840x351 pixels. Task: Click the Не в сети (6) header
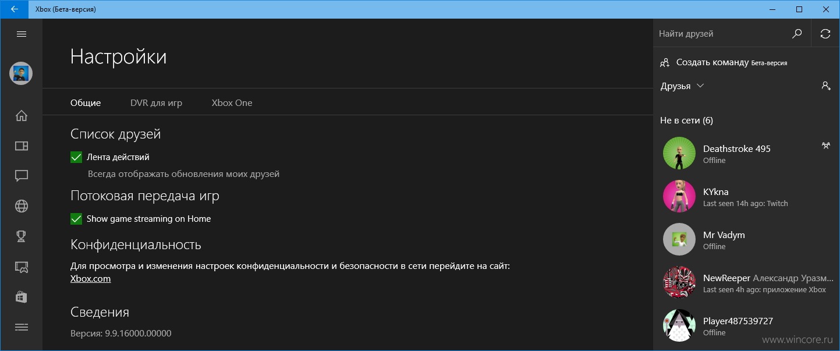[x=686, y=120]
